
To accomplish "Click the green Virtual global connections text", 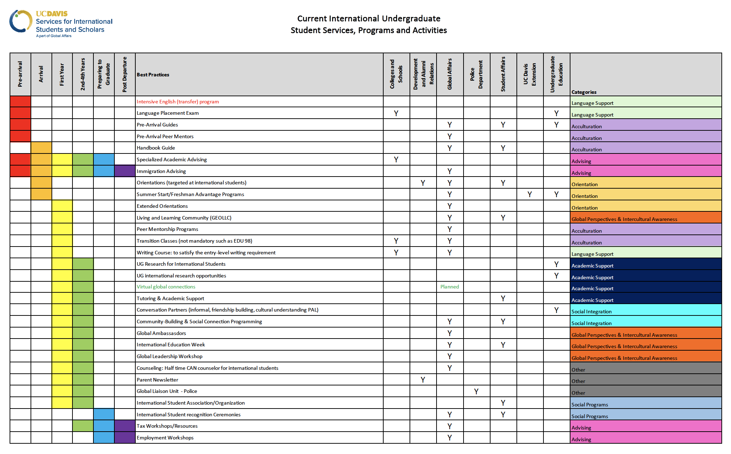I will tap(166, 287).
